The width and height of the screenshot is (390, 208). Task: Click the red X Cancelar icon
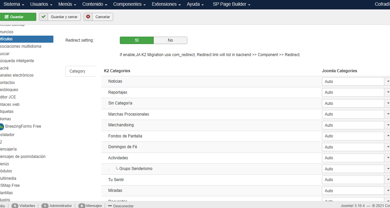[88, 17]
